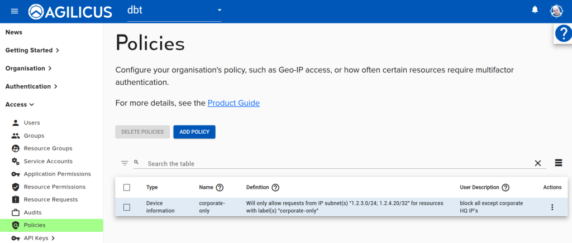572x243 pixels.
Task: Click the Name column header
Action: click(x=206, y=187)
